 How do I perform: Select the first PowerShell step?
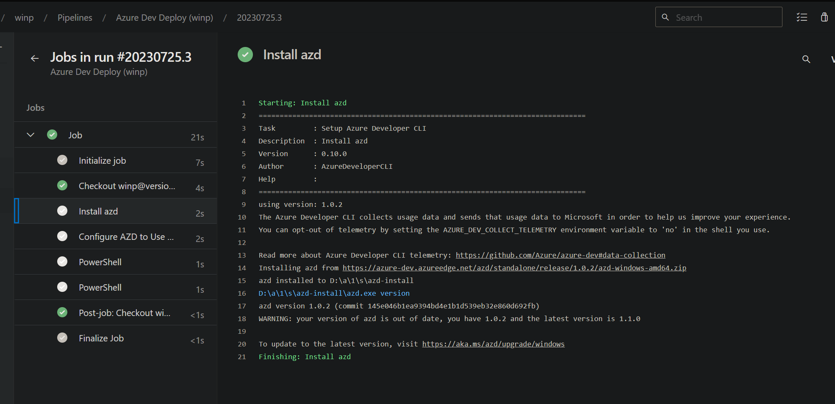coord(116,262)
